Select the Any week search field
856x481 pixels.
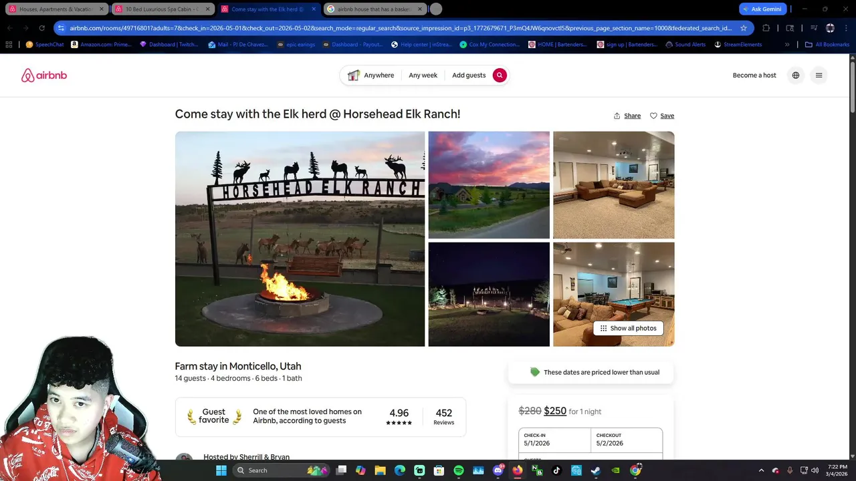pos(423,75)
